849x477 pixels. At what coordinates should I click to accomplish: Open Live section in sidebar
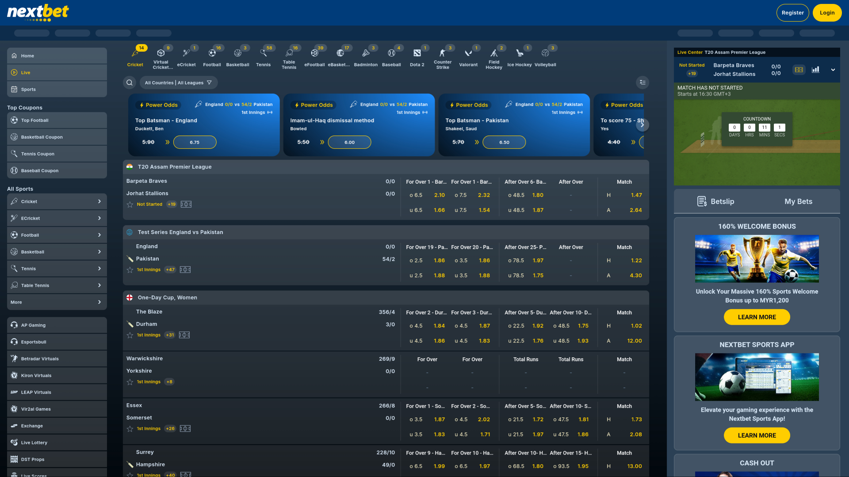[57, 72]
